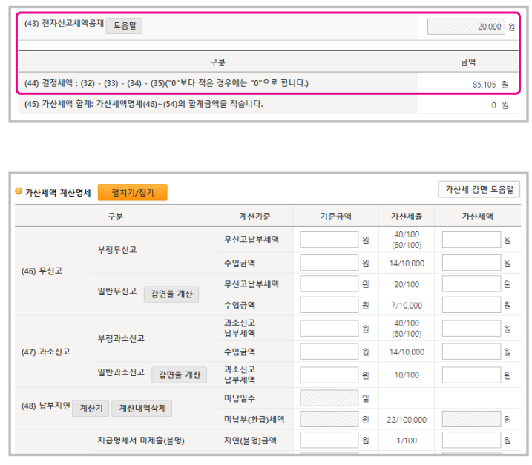
Task: Click the 22/100,000 rate text
Action: (407, 420)
